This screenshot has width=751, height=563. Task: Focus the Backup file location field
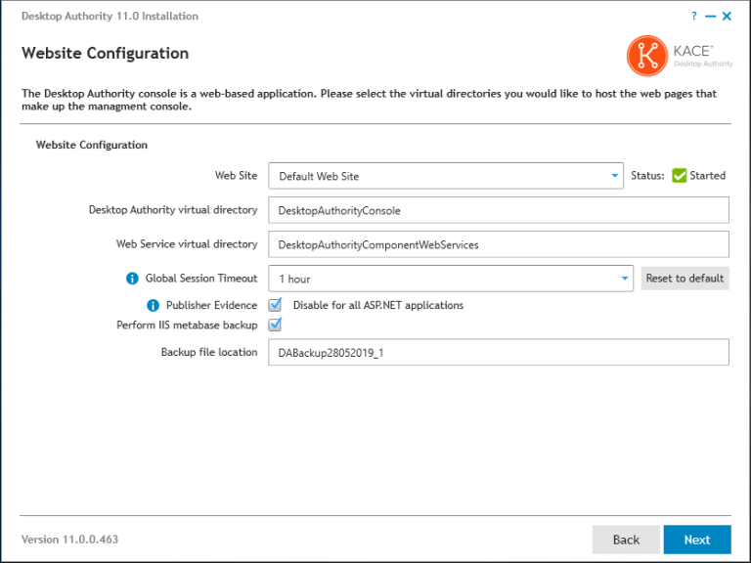click(499, 352)
